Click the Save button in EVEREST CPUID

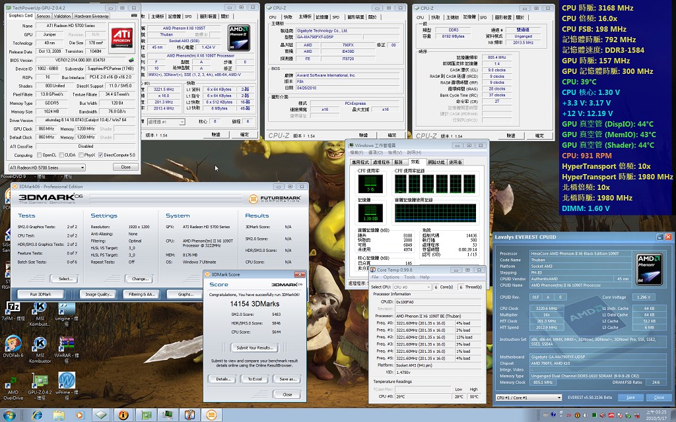point(630,398)
